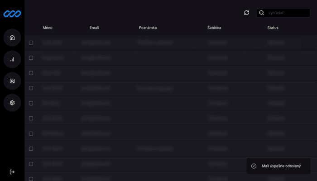This screenshot has width=317, height=181.
Task: Refresh the table with the reload icon
Action: tap(246, 13)
